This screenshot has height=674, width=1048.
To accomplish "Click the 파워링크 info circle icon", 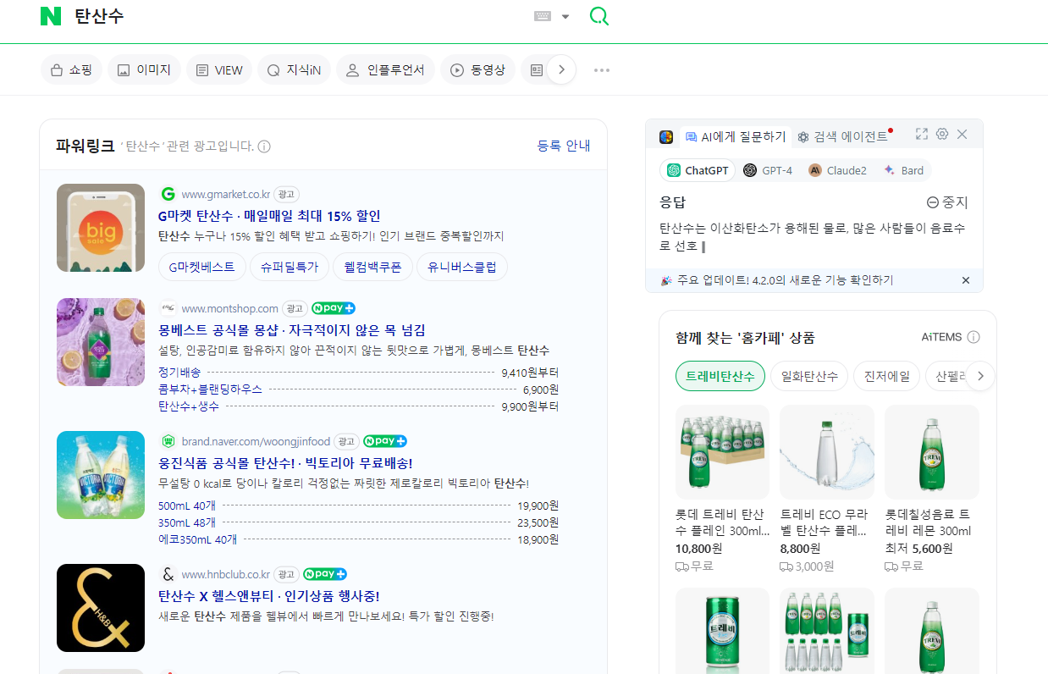I will click(264, 146).
